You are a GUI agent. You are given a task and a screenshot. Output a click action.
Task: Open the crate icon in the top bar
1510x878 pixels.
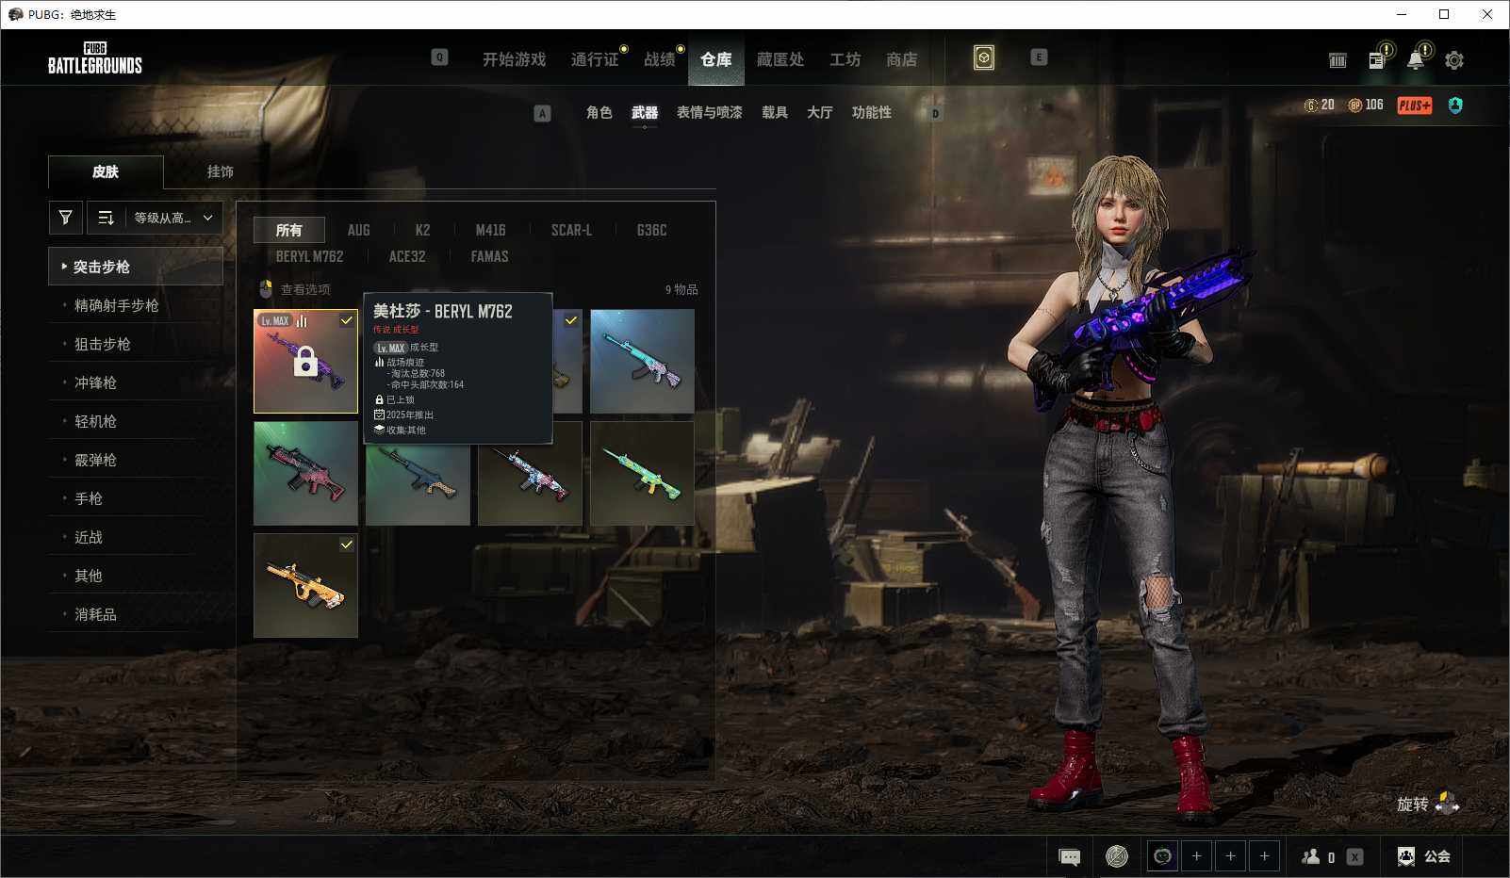(x=1338, y=60)
